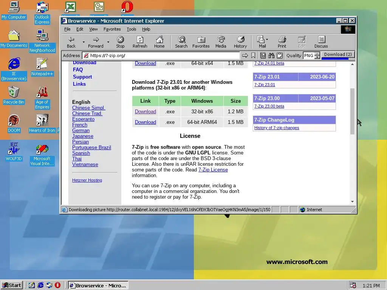This screenshot has height=290, width=387.
Task: Click the Quality spinner up arrow
Action: pyautogui.click(x=317, y=54)
